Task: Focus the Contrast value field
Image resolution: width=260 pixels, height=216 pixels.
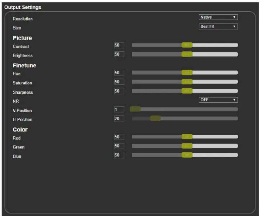Action: [x=119, y=45]
